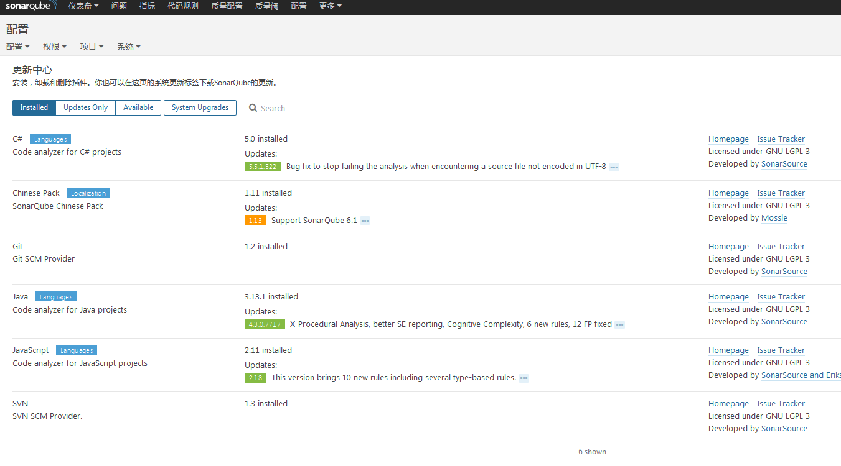Click the '1.3 installed' text
The height and width of the screenshot is (466, 841).
tap(266, 404)
